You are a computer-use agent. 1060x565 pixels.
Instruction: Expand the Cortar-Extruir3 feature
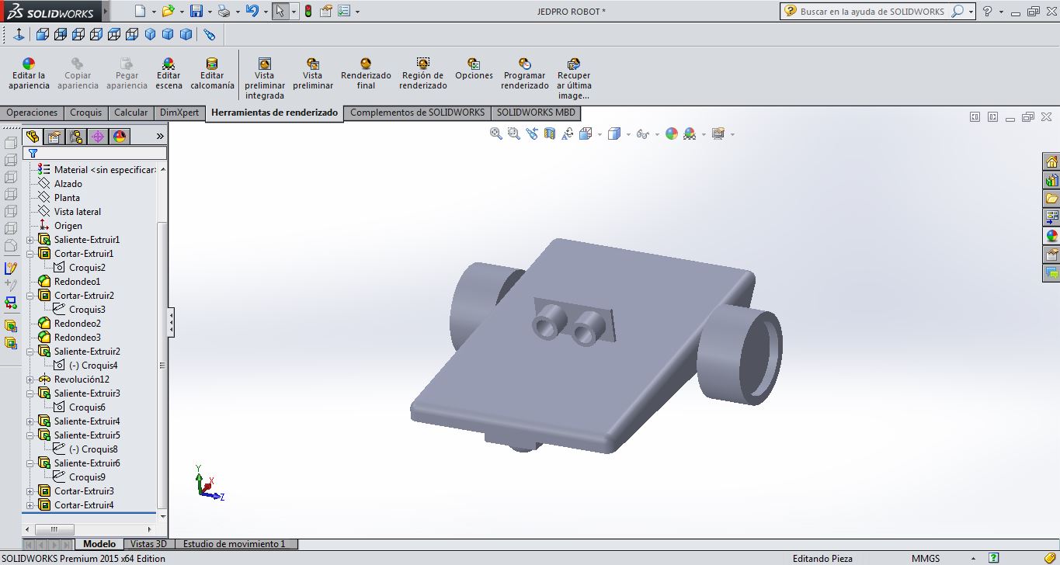click(30, 491)
